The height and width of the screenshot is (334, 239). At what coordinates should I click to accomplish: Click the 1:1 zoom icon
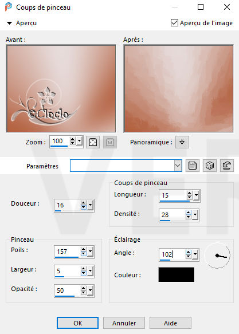tap(110, 142)
